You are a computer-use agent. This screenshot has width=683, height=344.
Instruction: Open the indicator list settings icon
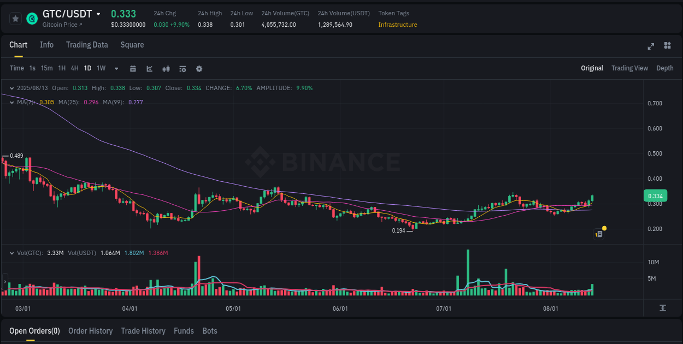click(182, 69)
